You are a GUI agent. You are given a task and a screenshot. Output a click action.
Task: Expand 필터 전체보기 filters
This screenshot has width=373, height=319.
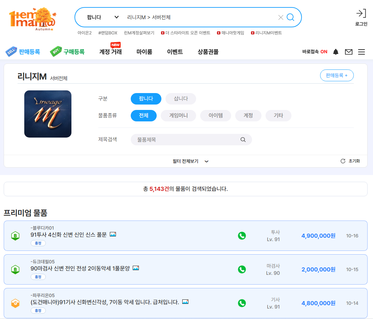pyautogui.click(x=191, y=161)
